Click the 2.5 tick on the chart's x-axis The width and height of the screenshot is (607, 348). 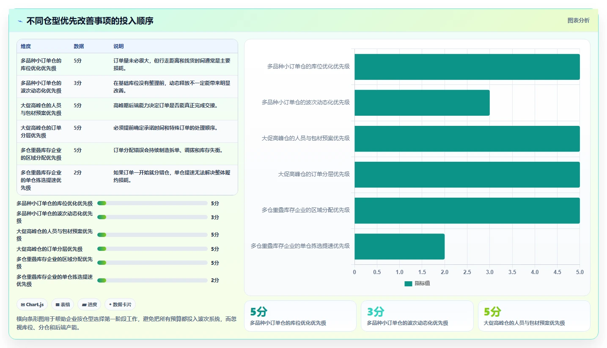(467, 272)
